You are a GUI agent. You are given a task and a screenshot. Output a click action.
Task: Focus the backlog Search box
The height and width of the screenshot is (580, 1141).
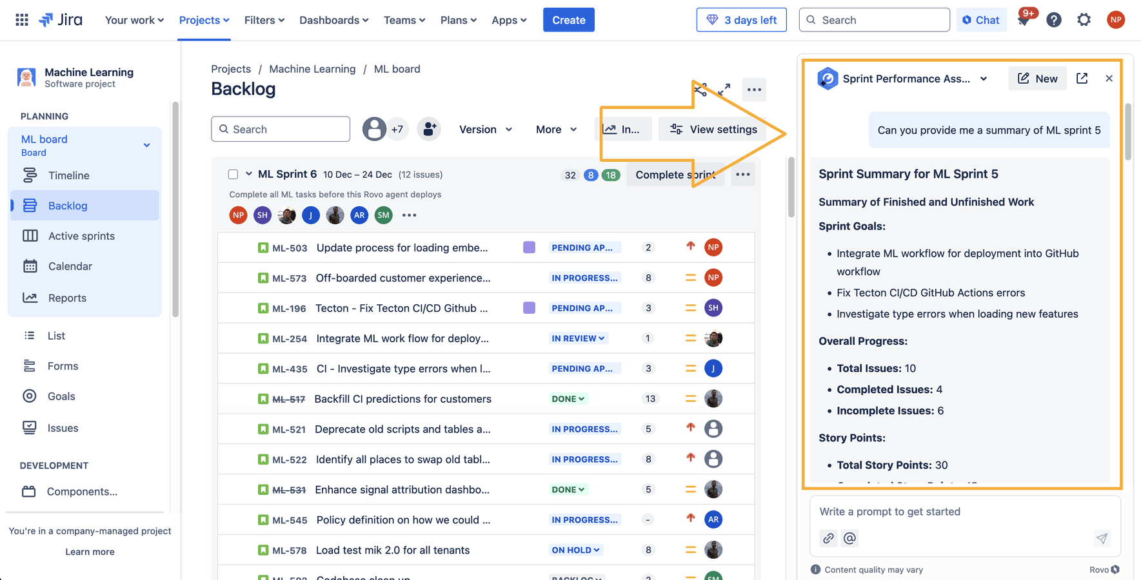pyautogui.click(x=281, y=129)
